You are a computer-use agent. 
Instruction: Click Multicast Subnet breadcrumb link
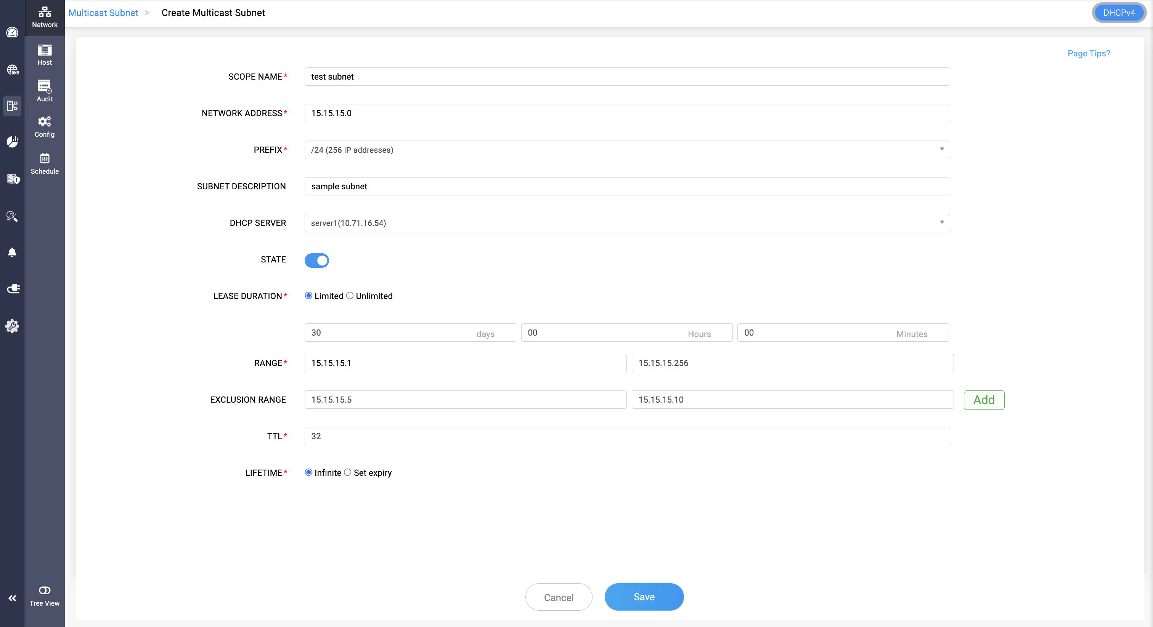[103, 13]
